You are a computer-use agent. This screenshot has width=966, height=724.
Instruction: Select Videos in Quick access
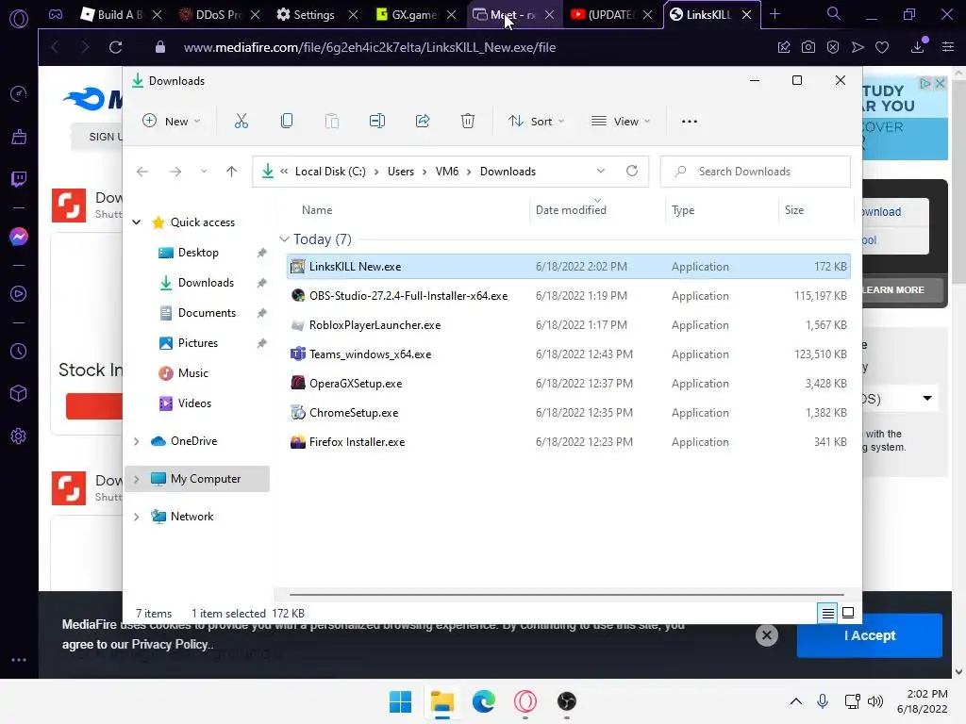click(x=194, y=403)
